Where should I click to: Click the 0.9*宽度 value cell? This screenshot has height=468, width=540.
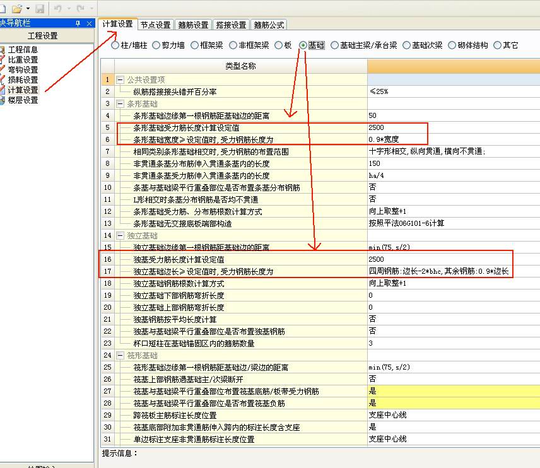coord(454,139)
